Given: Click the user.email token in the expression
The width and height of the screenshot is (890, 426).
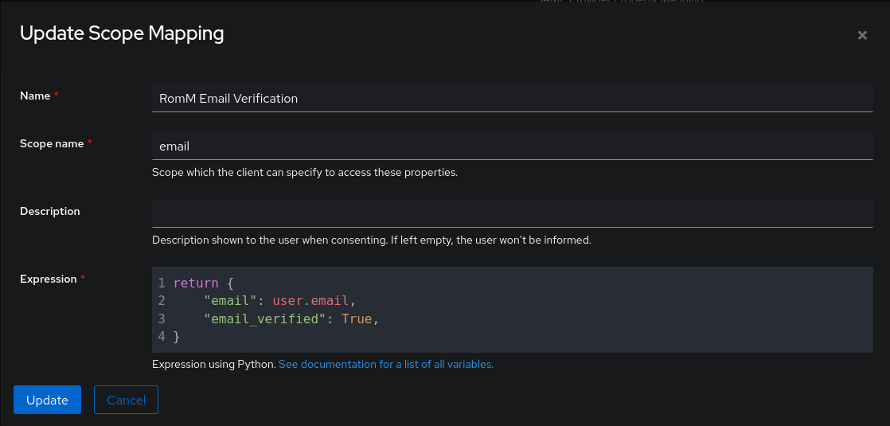Looking at the screenshot, I should (310, 301).
